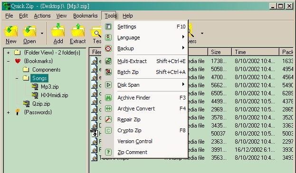The height and width of the screenshot is (173, 296).
Task: Expand the Backup submenu
Action: coord(145,48)
